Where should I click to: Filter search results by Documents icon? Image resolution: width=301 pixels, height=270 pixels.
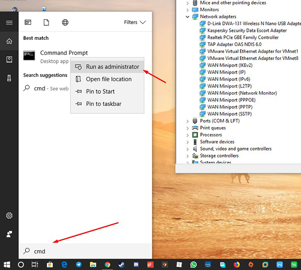point(46,22)
